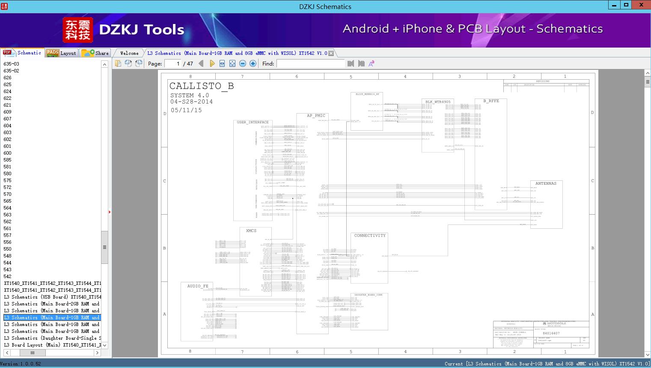The image size is (651, 368).
Task: Click inside the Find text box
Action: coord(310,63)
